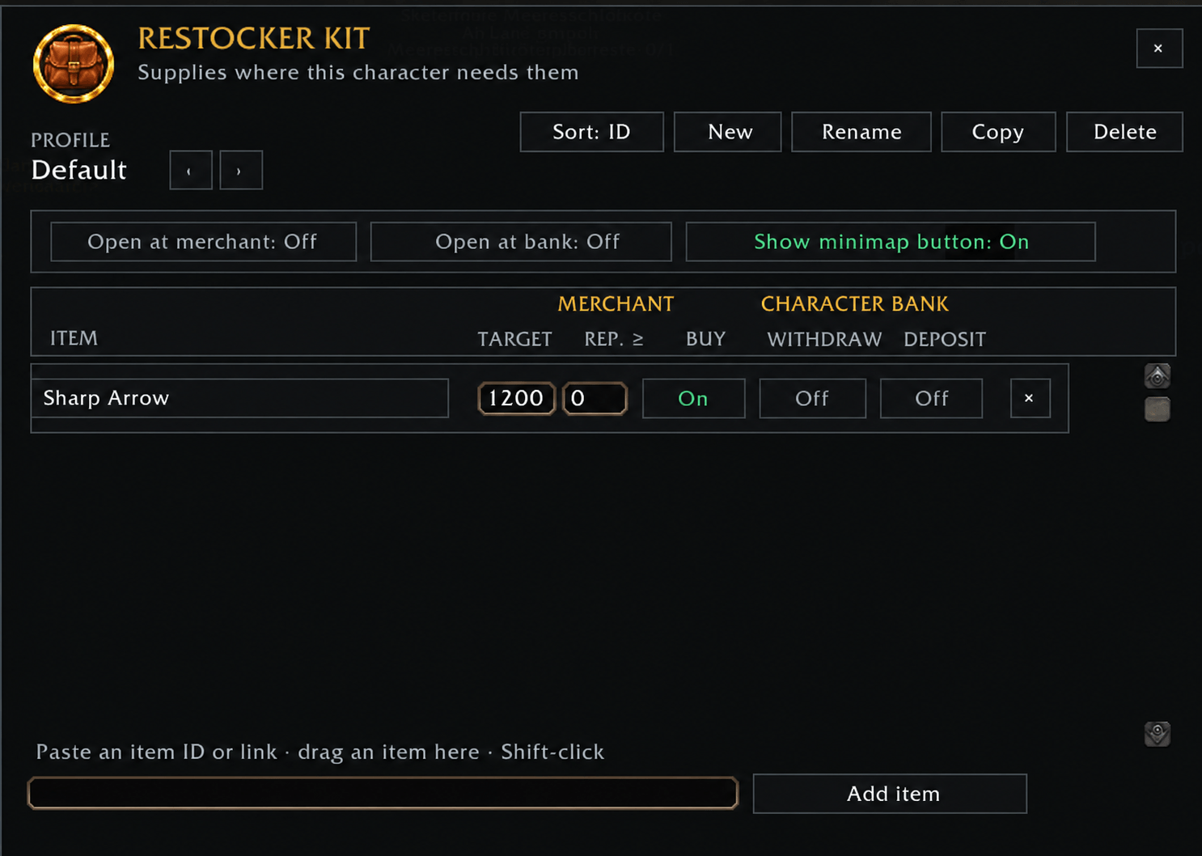This screenshot has width=1202, height=856.
Task: Click the REP. ≥ column header
Action: (614, 339)
